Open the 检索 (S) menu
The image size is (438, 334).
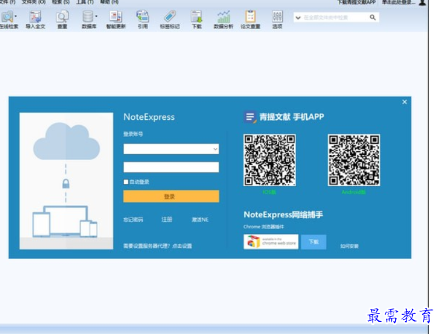click(61, 2)
